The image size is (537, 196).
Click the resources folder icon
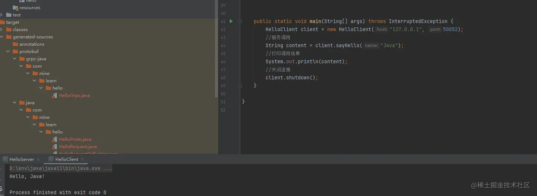15,8
